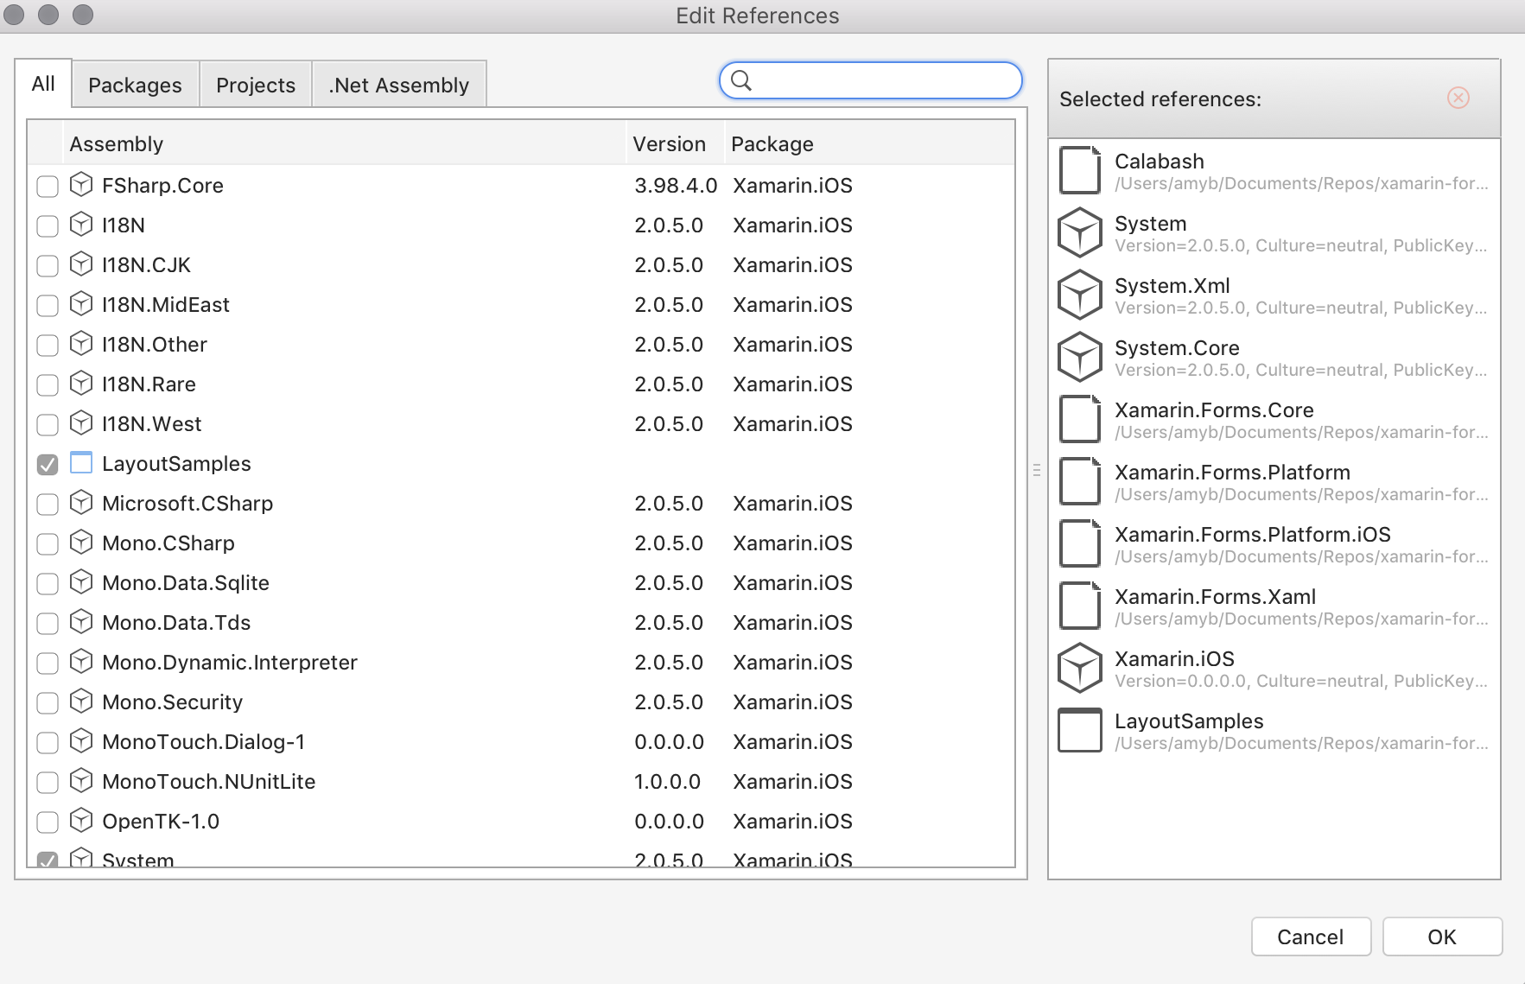Viewport: 1525px width, 984px height.
Task: Uncheck the LayoutSamples checkbox
Action: click(x=47, y=464)
